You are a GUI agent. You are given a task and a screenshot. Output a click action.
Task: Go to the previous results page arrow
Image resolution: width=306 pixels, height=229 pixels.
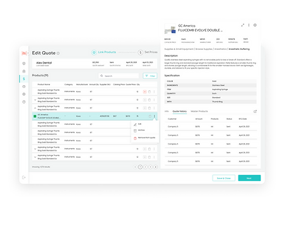coord(135,167)
